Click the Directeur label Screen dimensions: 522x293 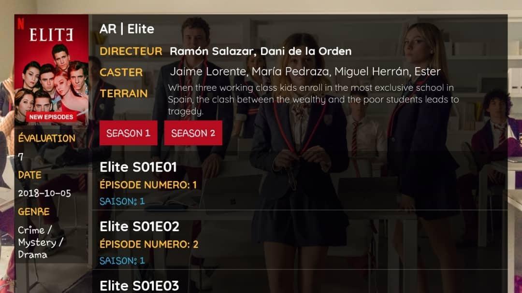(131, 51)
